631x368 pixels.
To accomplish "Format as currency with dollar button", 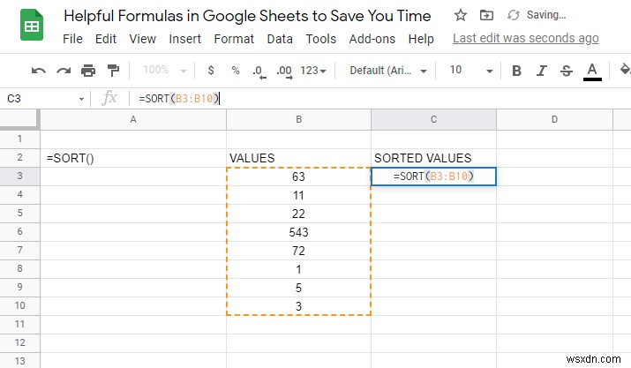I will pos(211,71).
